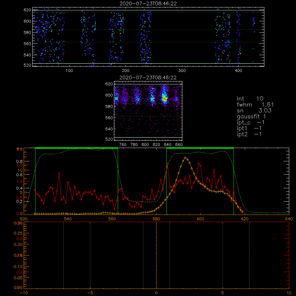The height and width of the screenshot is (296, 296).
Task: Click x-axis label 0 on bottom plot
Action: pos(156,293)
